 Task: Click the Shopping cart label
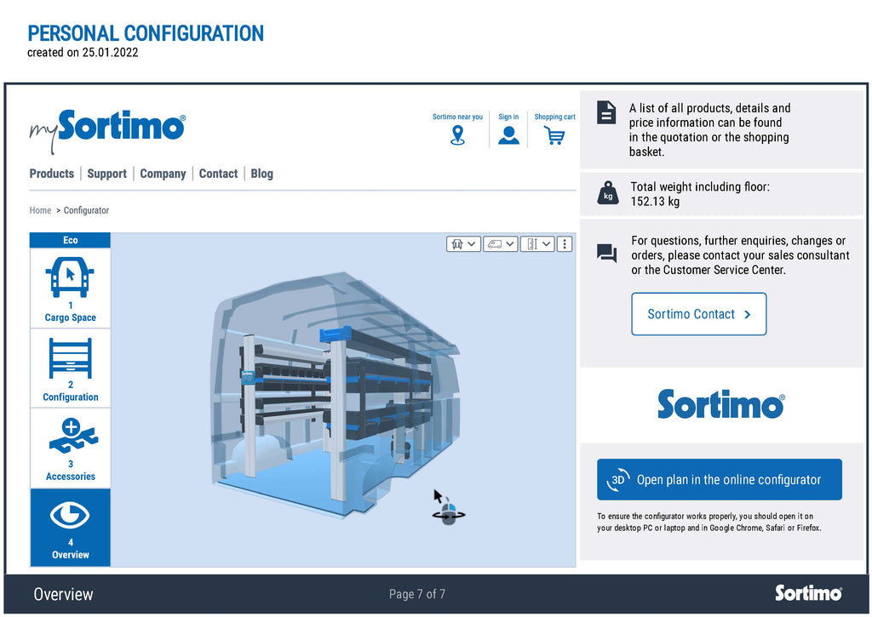(554, 117)
